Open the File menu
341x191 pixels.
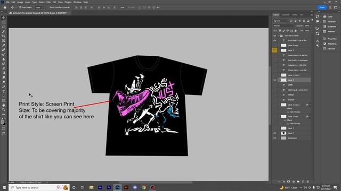click(x=7, y=2)
